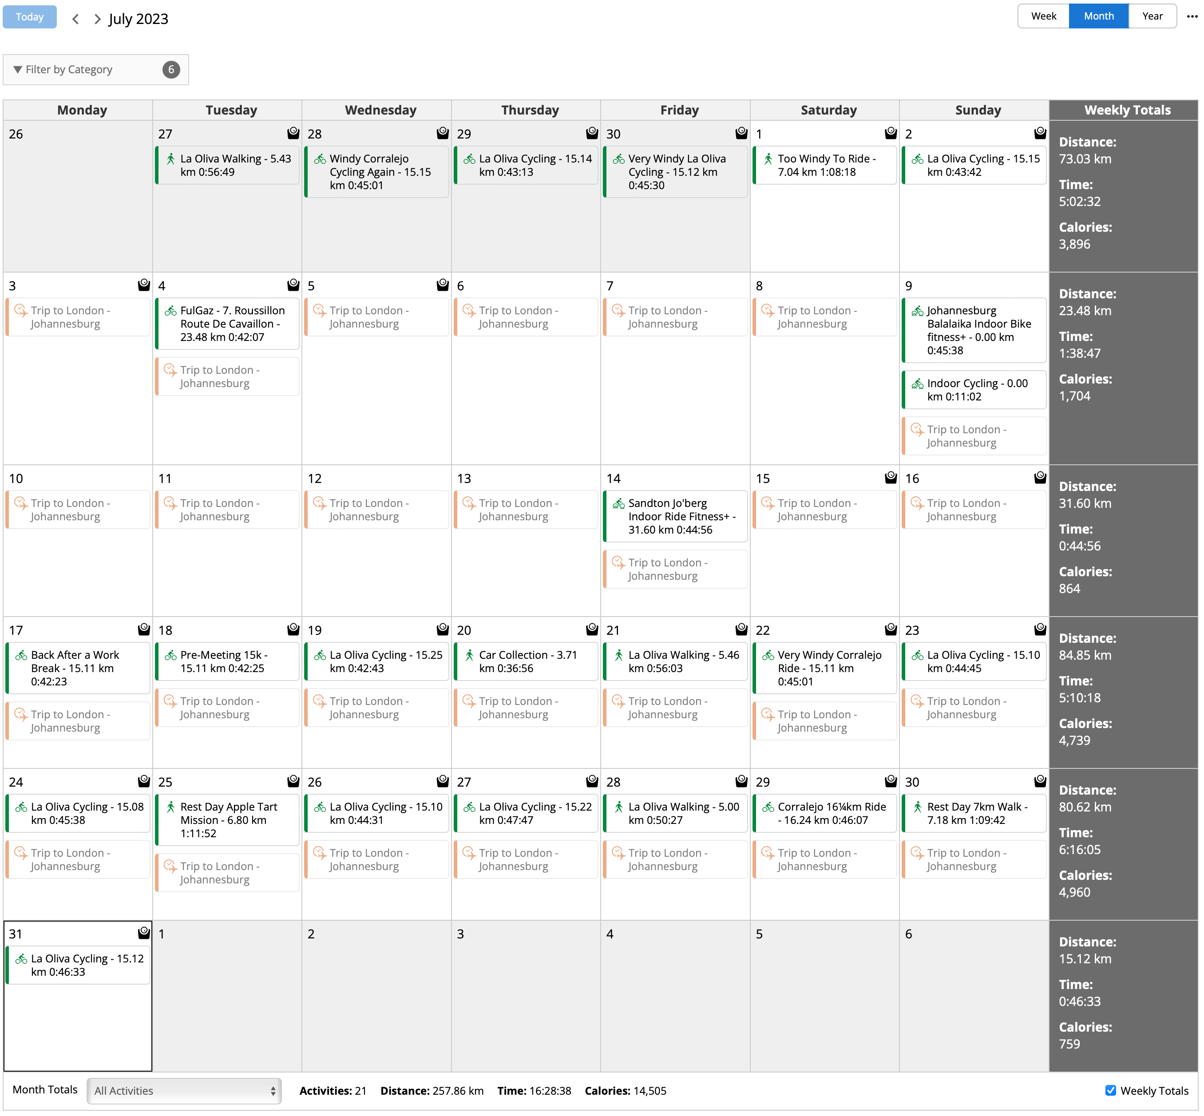The image size is (1204, 1116).
Task: Click the scale icon on July 17
Action: coord(144,629)
